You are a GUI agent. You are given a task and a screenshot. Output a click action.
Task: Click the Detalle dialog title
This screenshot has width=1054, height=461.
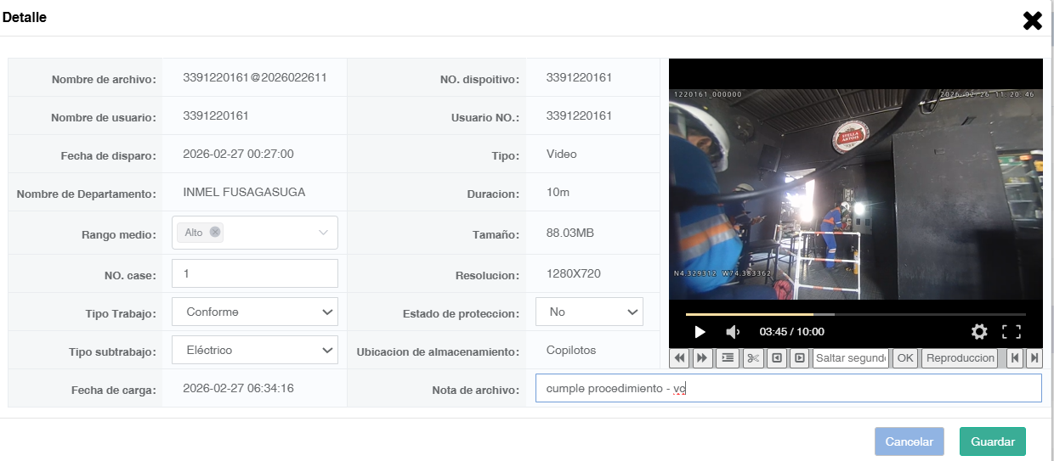[25, 17]
